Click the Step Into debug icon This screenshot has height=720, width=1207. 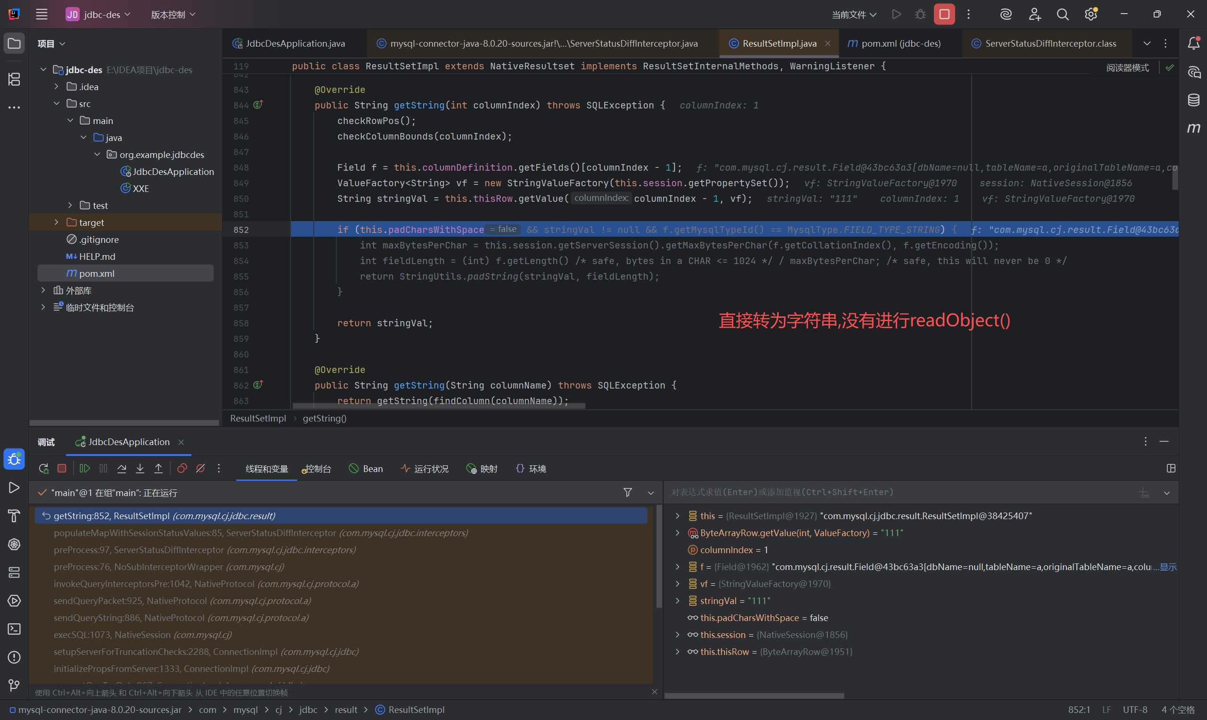tap(140, 468)
